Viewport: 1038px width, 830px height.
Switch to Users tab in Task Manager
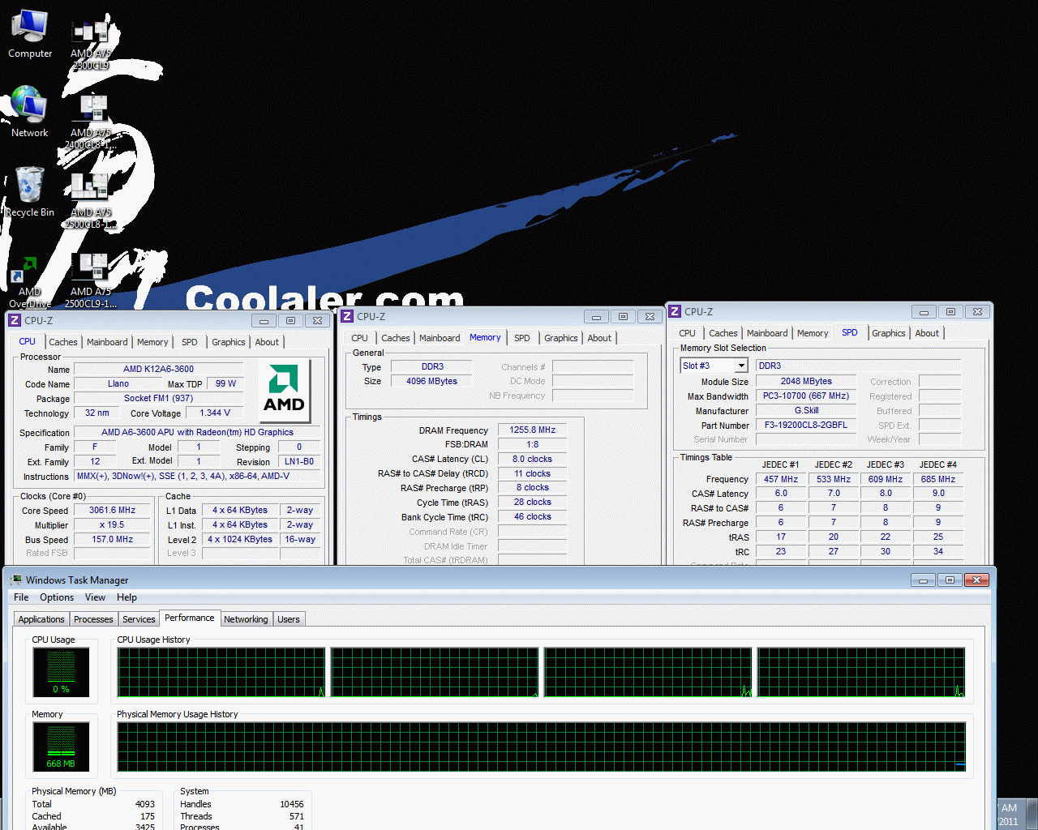coord(289,619)
